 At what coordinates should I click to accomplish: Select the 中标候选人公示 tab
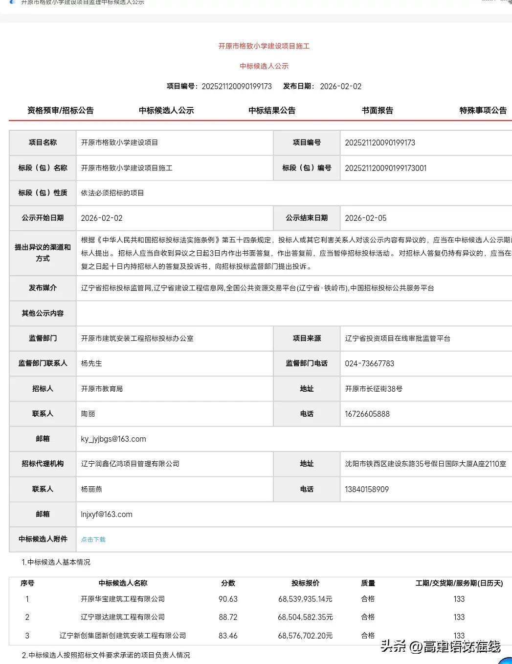pyautogui.click(x=166, y=110)
